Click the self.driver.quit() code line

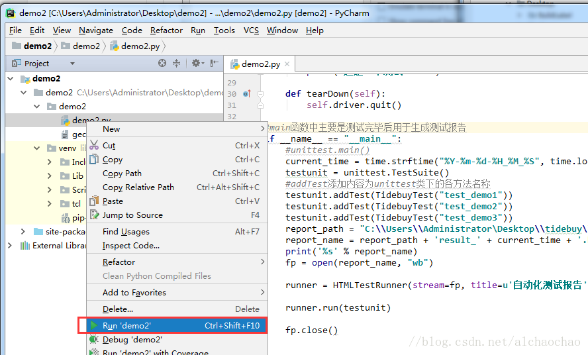[354, 105]
